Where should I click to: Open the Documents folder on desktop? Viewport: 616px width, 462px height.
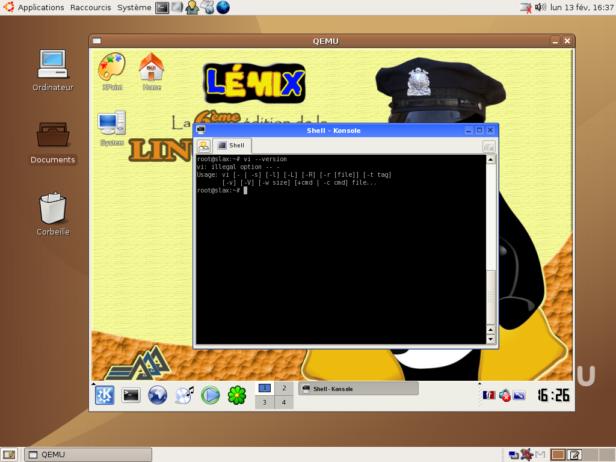pos(53,143)
